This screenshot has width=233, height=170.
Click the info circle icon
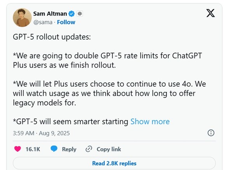(211, 133)
